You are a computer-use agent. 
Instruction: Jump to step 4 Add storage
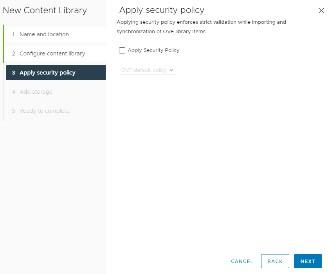point(56,92)
